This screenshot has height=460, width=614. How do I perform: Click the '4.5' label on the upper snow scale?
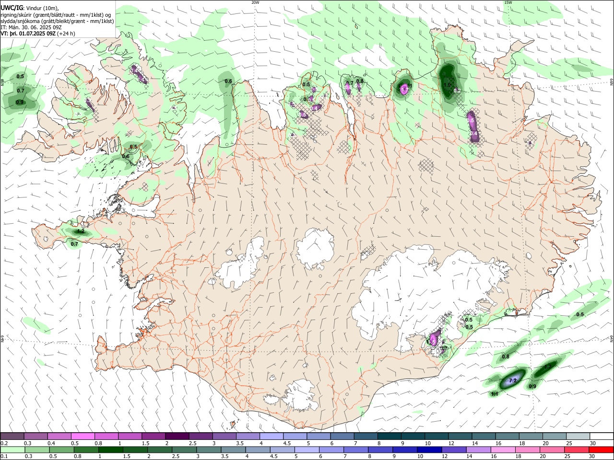pyautogui.click(x=287, y=443)
